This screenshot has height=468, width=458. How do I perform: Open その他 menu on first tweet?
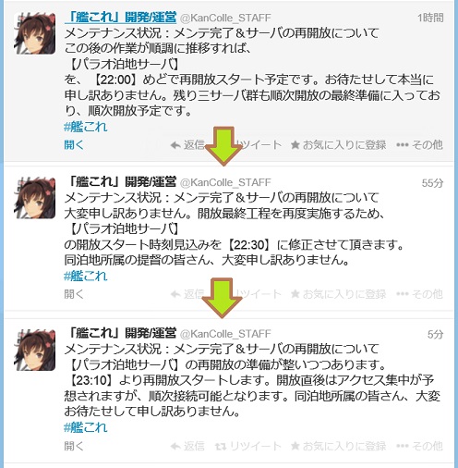tap(420, 144)
